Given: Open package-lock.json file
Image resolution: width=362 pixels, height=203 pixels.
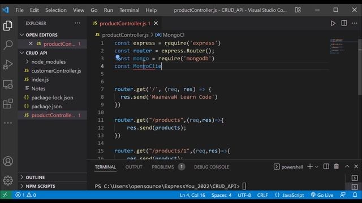Looking at the screenshot, I should pos(52,98).
